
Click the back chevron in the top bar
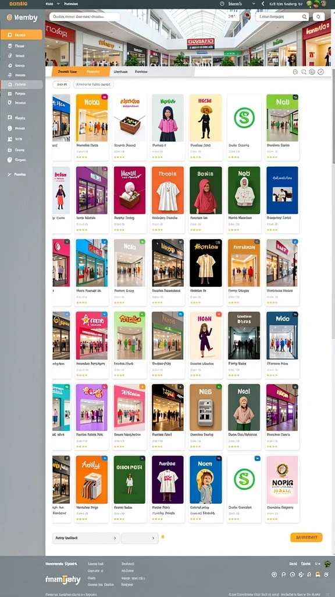pos(263,3)
